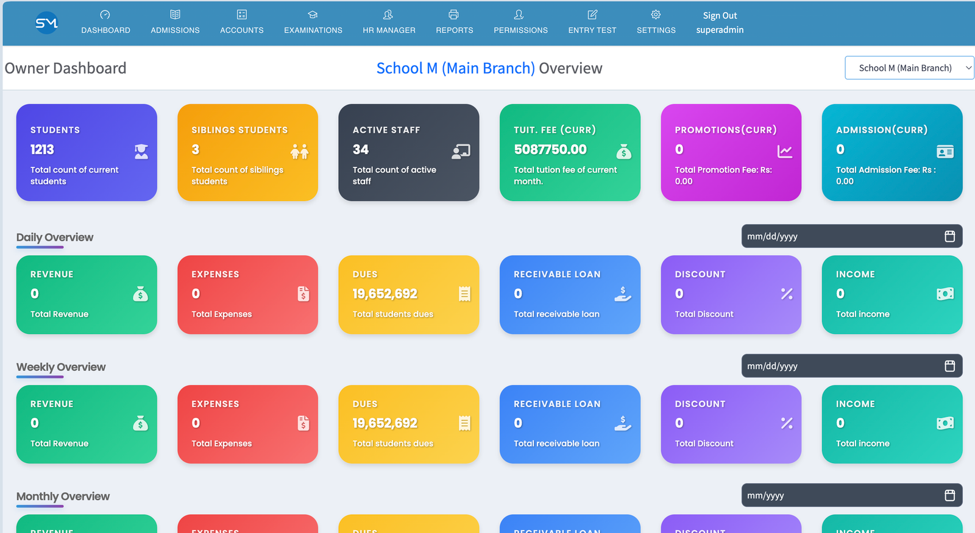
Task: Open the Daily Overview calendar picker icon
Action: coord(949,236)
